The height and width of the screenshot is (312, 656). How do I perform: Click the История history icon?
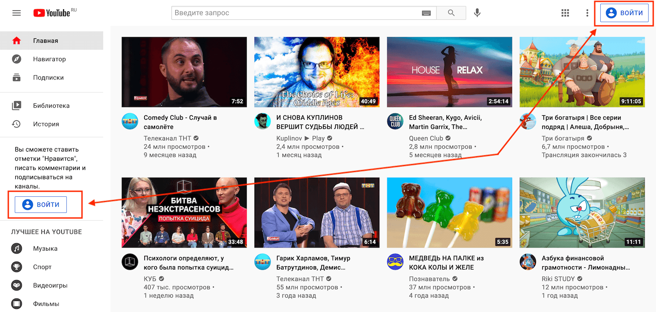pyautogui.click(x=17, y=124)
